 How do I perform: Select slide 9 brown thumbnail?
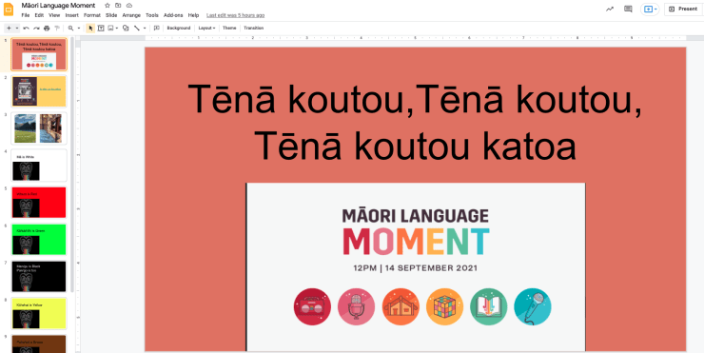click(39, 344)
